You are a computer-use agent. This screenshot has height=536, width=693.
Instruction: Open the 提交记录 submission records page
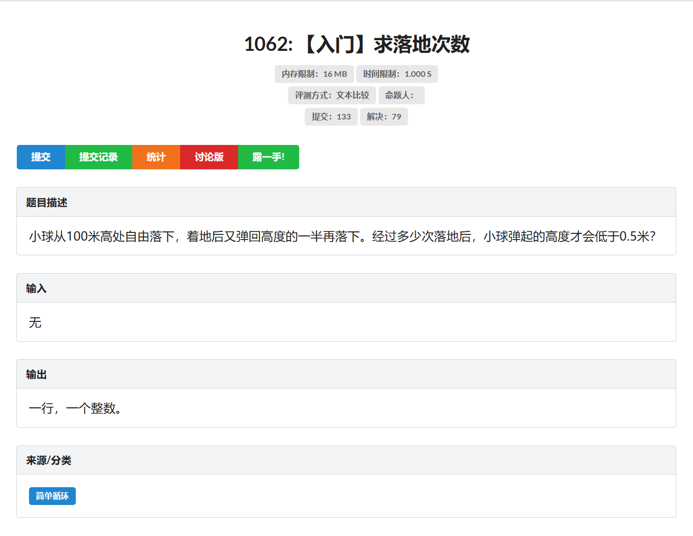(x=98, y=157)
